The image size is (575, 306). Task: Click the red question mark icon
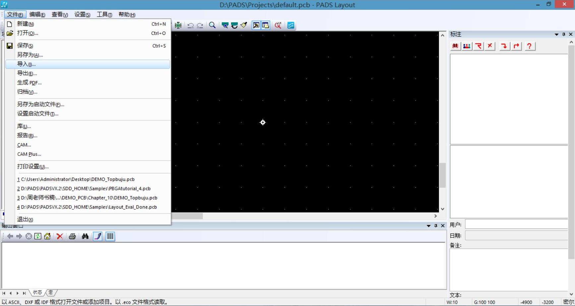(x=529, y=46)
